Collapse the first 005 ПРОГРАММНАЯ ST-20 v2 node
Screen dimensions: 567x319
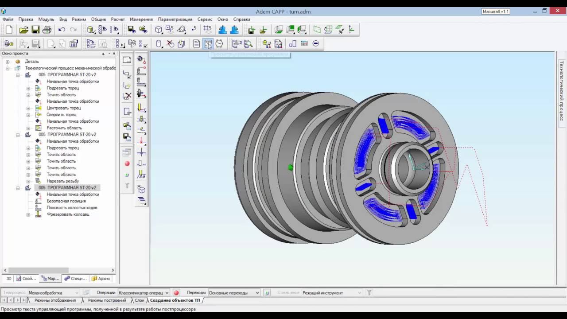coord(18,75)
